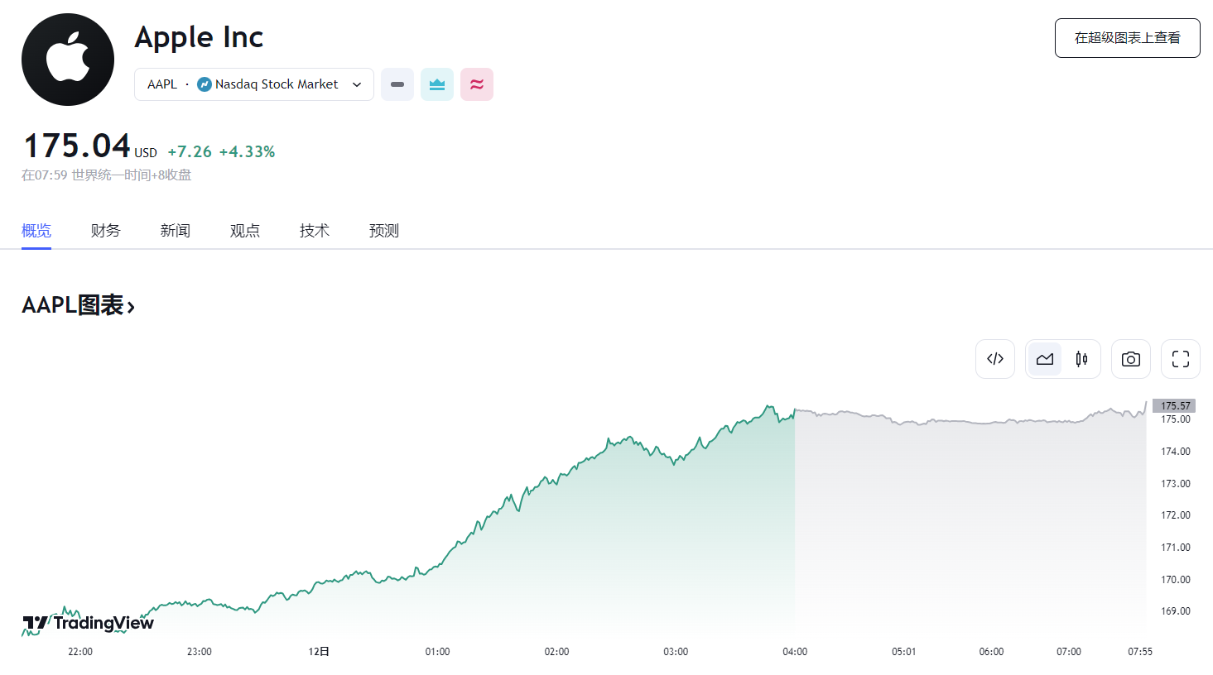Click the 04:00 marker on time axis

(x=795, y=652)
